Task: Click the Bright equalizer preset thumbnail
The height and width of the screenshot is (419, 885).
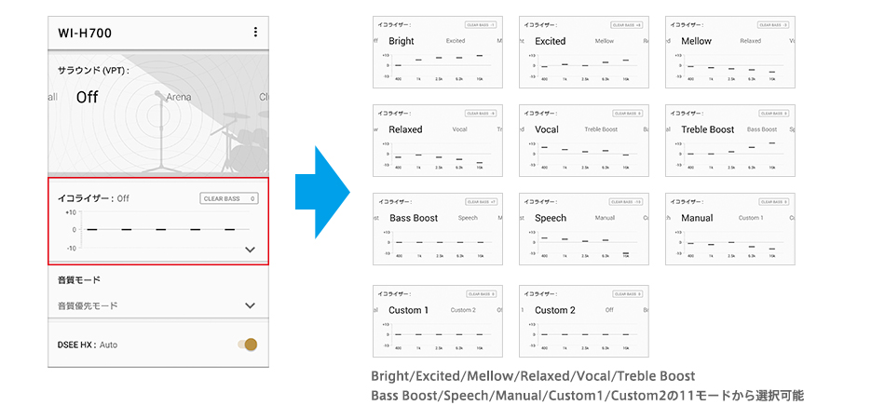Action: pos(437,52)
